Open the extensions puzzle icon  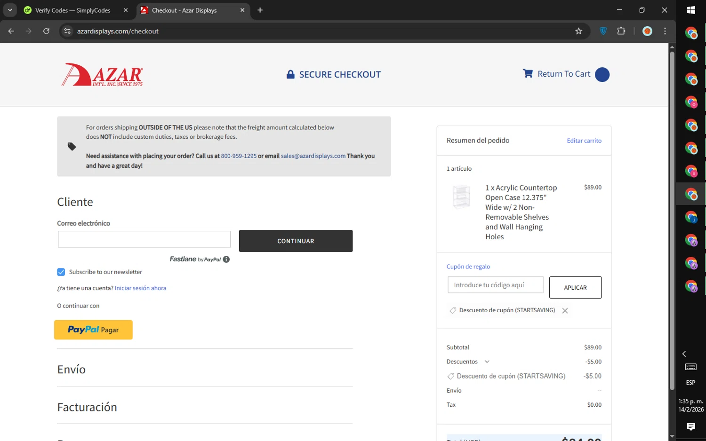coord(621,31)
